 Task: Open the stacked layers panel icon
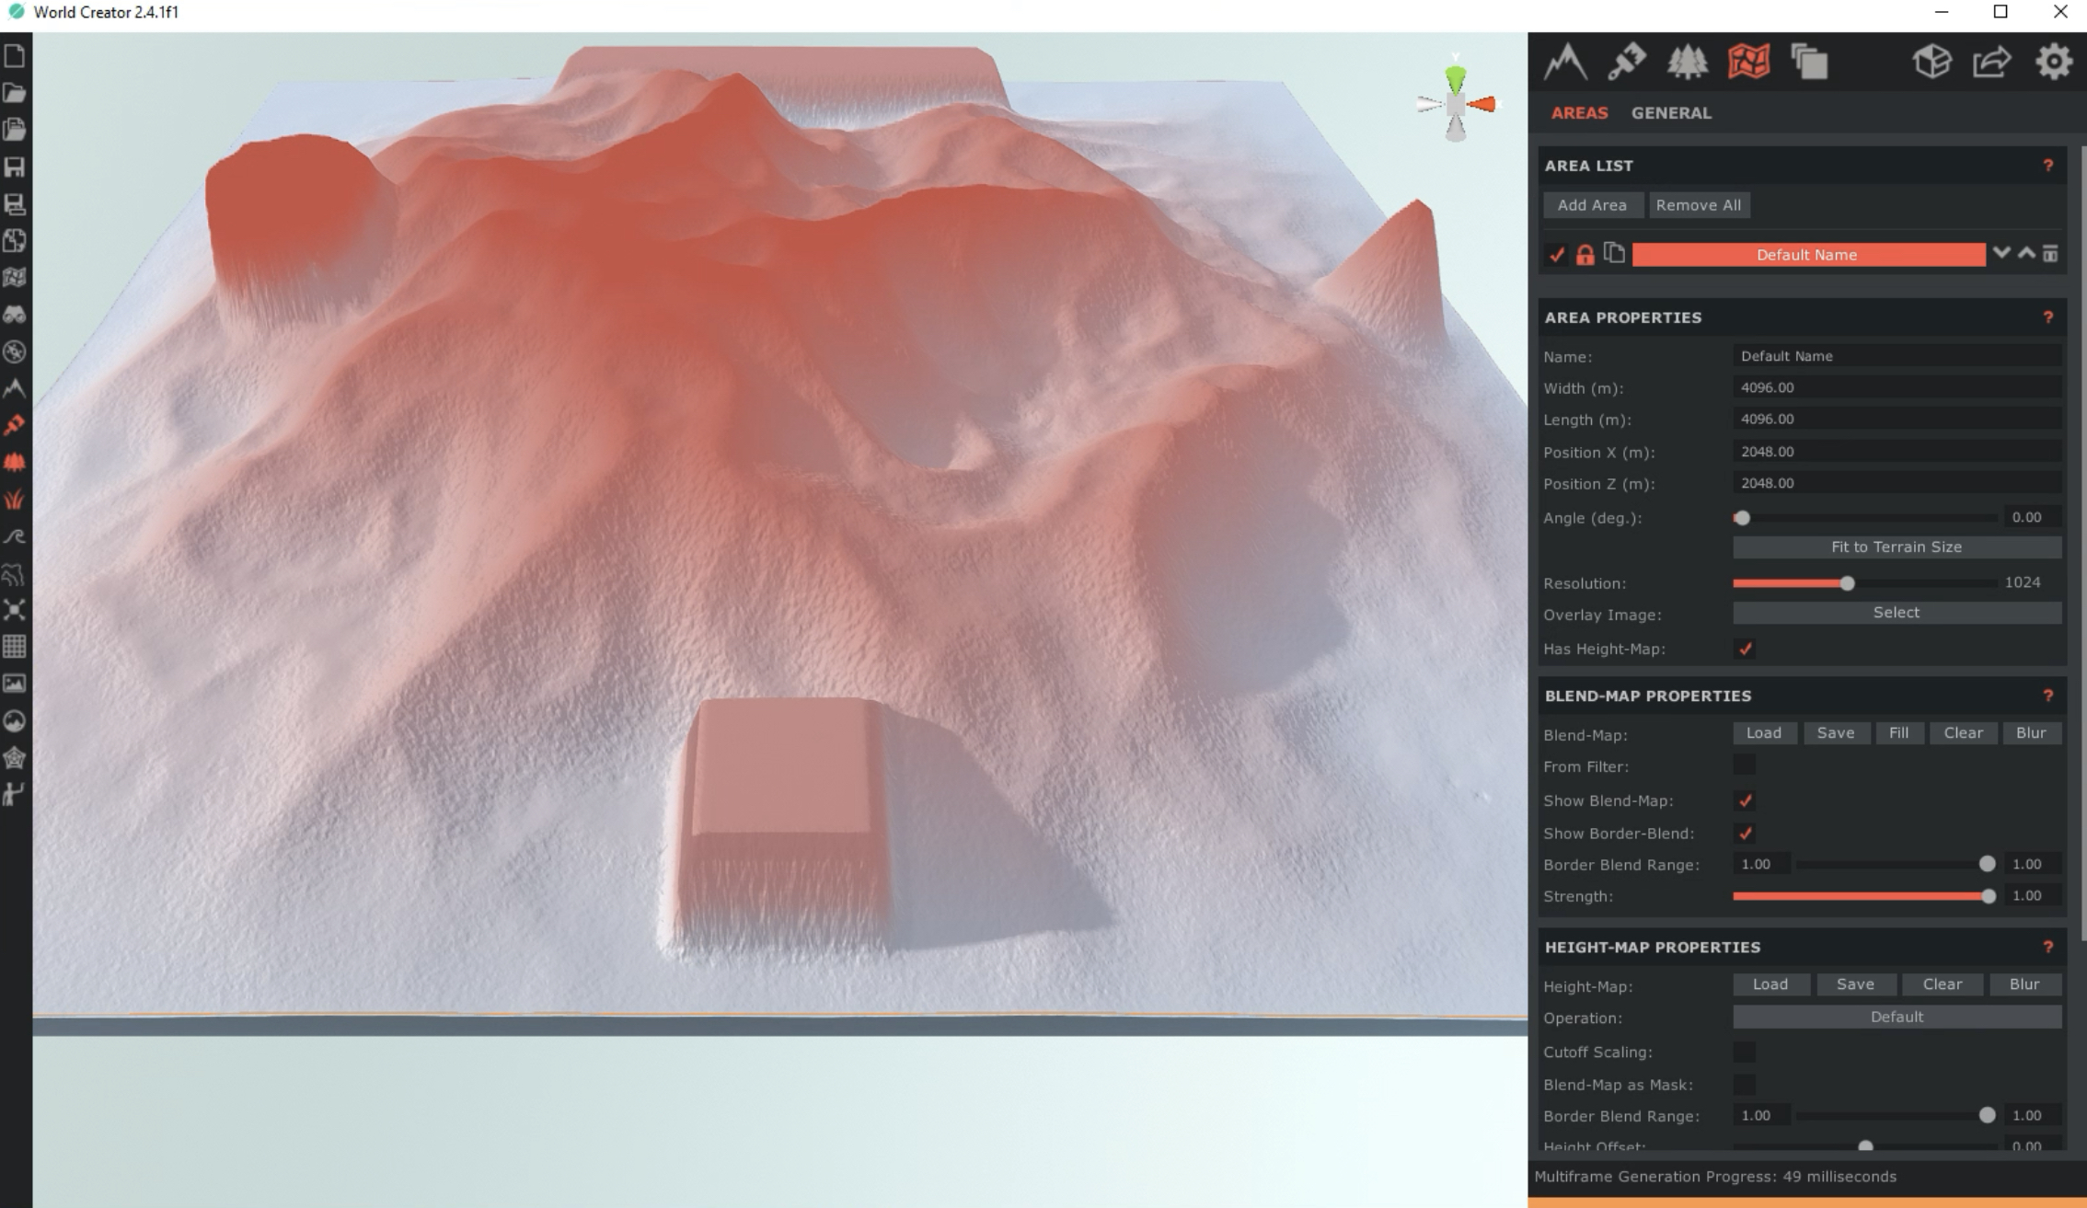pyautogui.click(x=1809, y=63)
